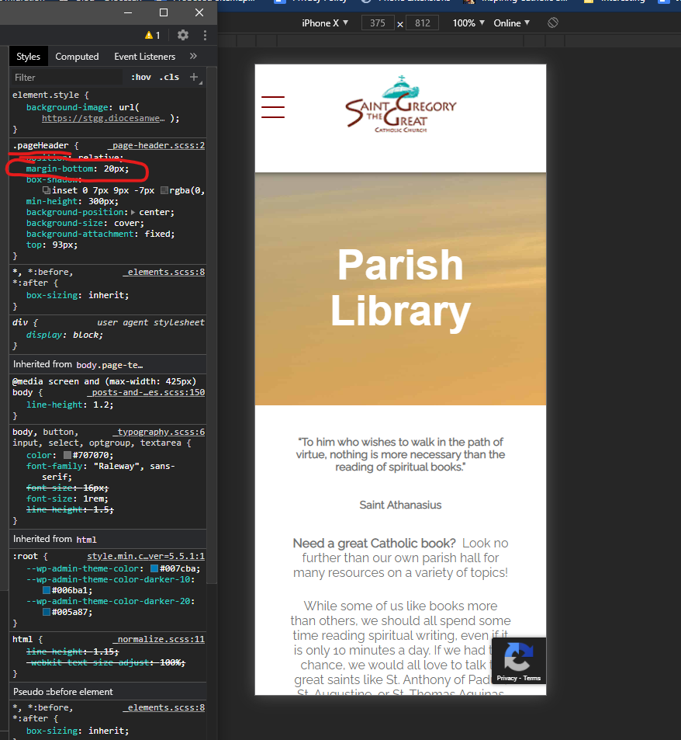The image size is (681, 740).
Task: Click the warning count indicator
Action: (152, 35)
